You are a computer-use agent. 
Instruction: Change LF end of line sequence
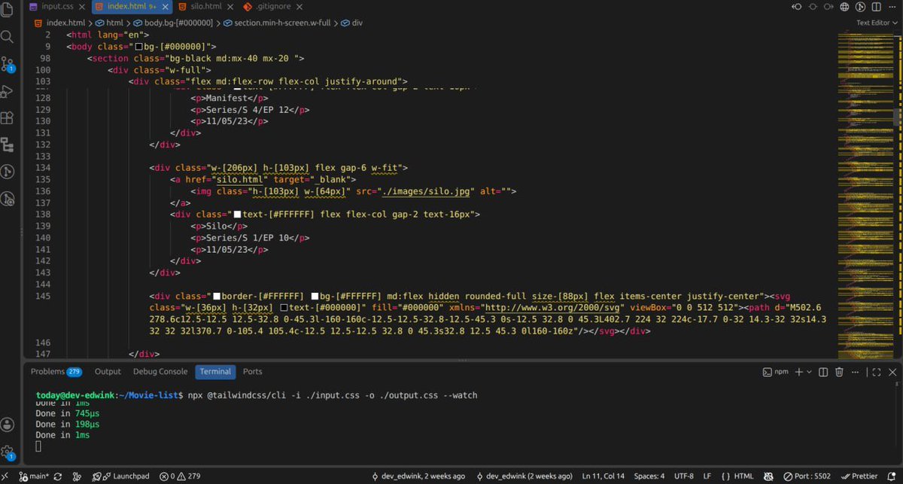[x=707, y=476]
